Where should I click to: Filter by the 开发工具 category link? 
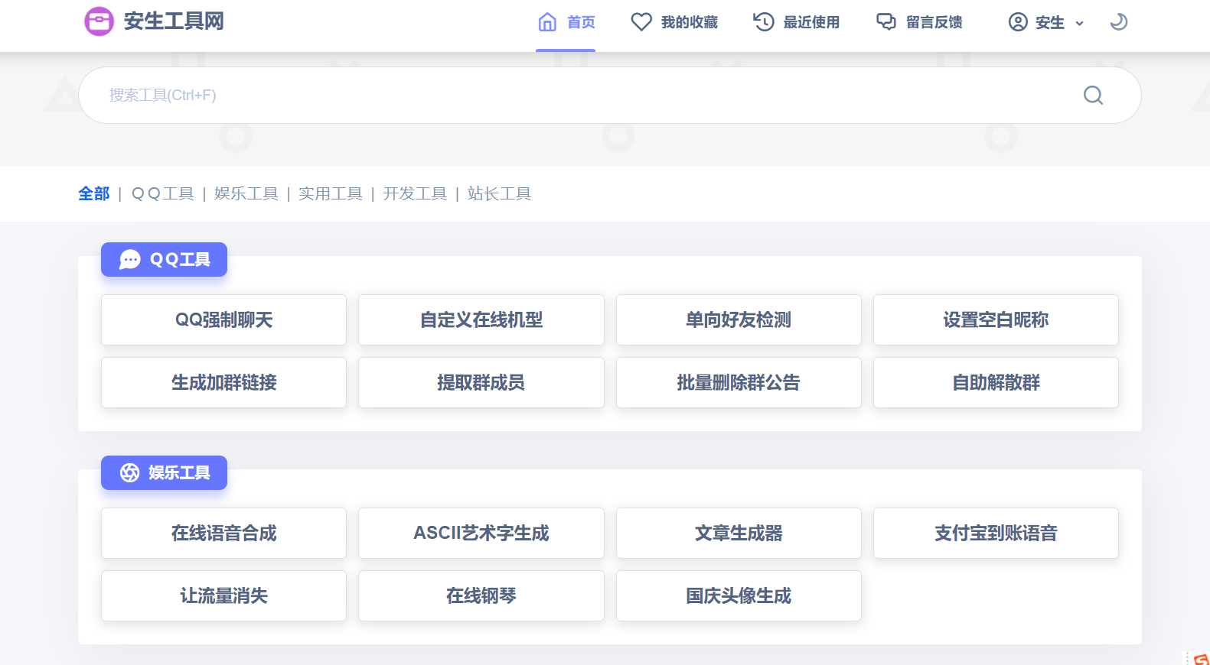tap(415, 194)
